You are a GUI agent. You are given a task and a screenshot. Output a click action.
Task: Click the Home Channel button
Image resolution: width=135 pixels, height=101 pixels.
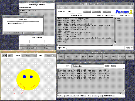[x=28, y=48]
